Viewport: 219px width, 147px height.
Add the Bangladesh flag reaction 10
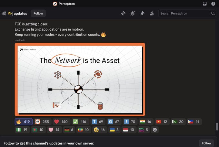coord(38,130)
